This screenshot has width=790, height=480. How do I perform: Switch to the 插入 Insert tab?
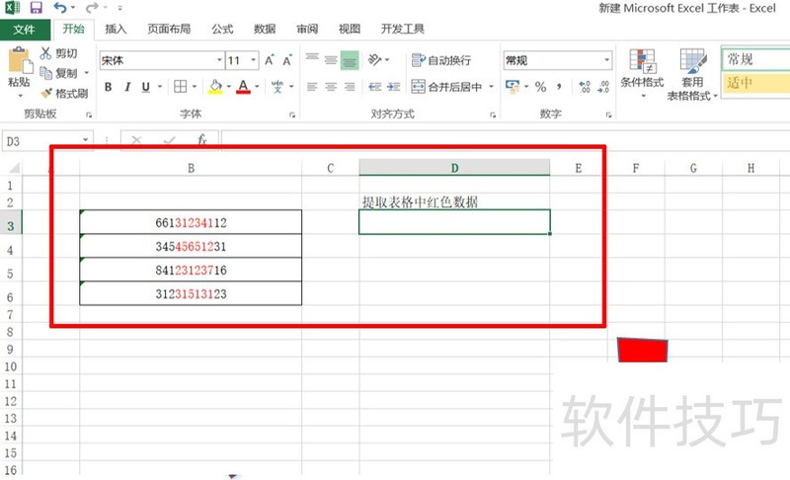tap(116, 29)
